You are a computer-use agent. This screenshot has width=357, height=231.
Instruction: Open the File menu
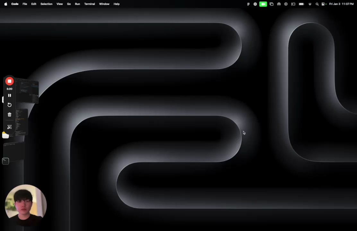(25, 4)
